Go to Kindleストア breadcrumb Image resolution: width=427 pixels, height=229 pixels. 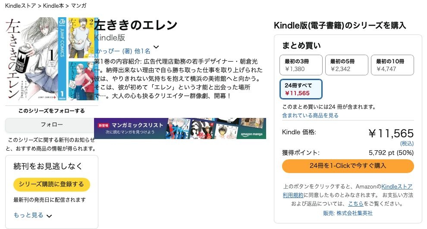19,6
